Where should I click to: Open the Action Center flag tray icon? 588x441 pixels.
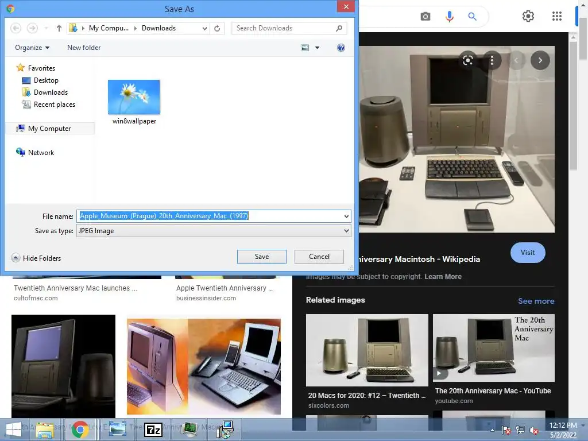click(506, 430)
